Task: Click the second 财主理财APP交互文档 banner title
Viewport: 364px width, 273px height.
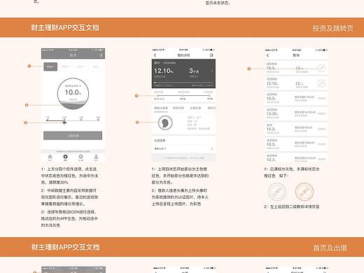Action: pos(66,247)
